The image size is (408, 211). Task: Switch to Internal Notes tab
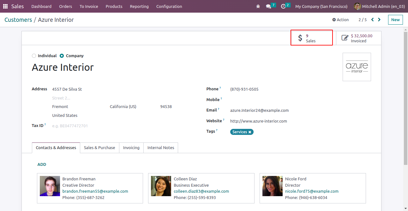[x=161, y=148]
